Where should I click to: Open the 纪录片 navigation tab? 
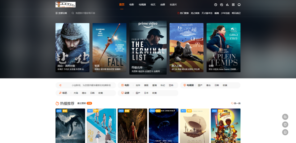[x=173, y=5]
